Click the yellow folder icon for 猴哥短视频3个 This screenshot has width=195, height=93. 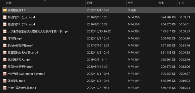[x=5, y=10]
